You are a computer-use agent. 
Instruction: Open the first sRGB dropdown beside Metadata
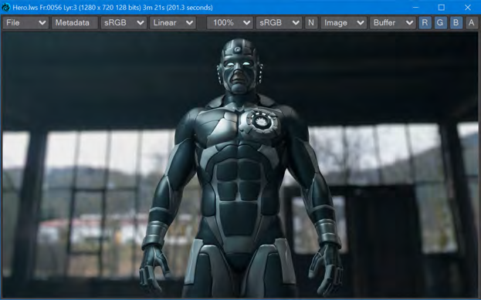click(x=124, y=22)
